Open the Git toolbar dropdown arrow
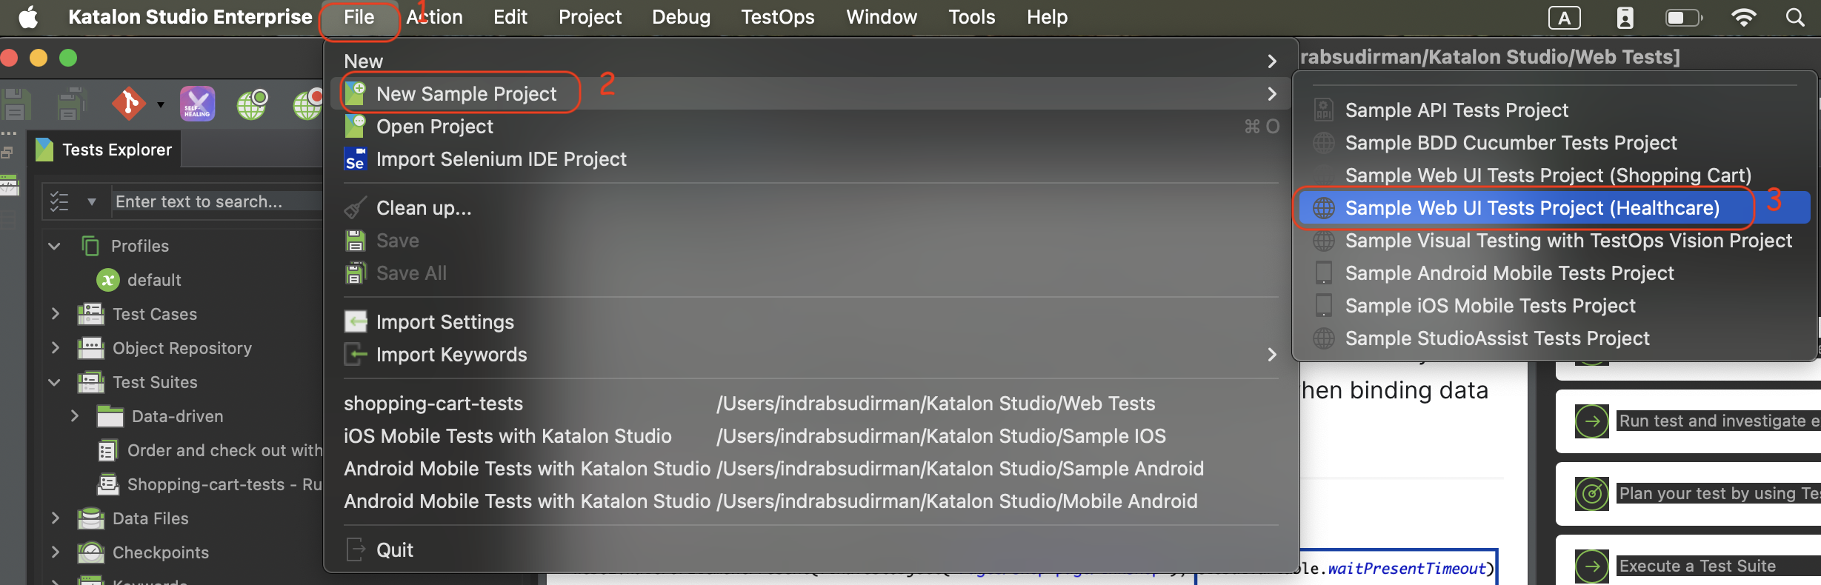The image size is (1821, 585). click(x=160, y=104)
